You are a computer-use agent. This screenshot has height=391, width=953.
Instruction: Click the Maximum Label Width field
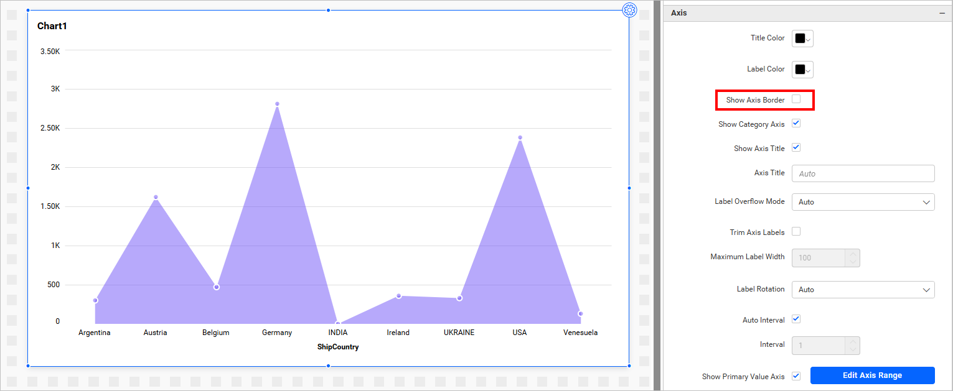(819, 258)
